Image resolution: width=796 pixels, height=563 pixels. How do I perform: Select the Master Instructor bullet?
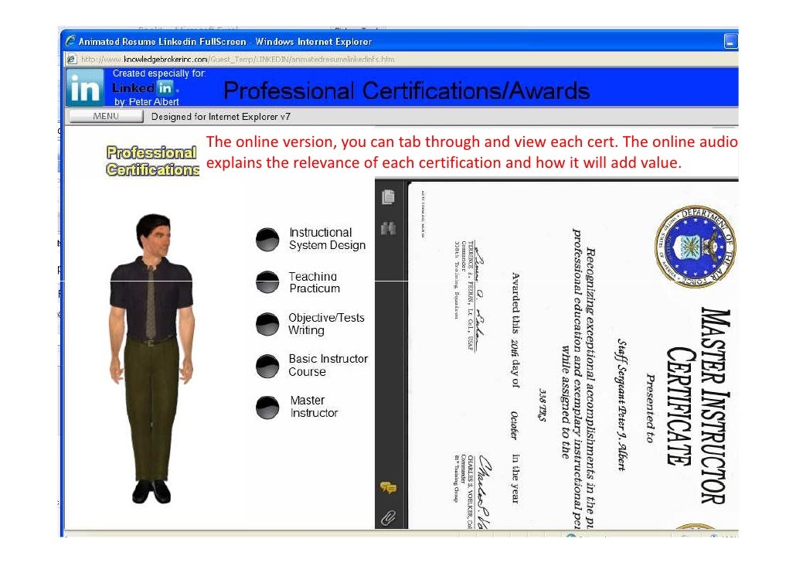[x=267, y=408]
